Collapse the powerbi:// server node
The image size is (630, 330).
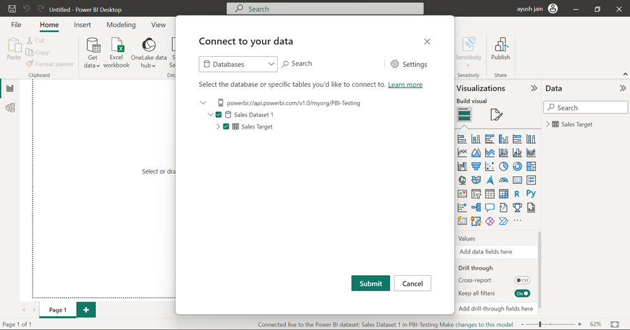tap(203, 103)
